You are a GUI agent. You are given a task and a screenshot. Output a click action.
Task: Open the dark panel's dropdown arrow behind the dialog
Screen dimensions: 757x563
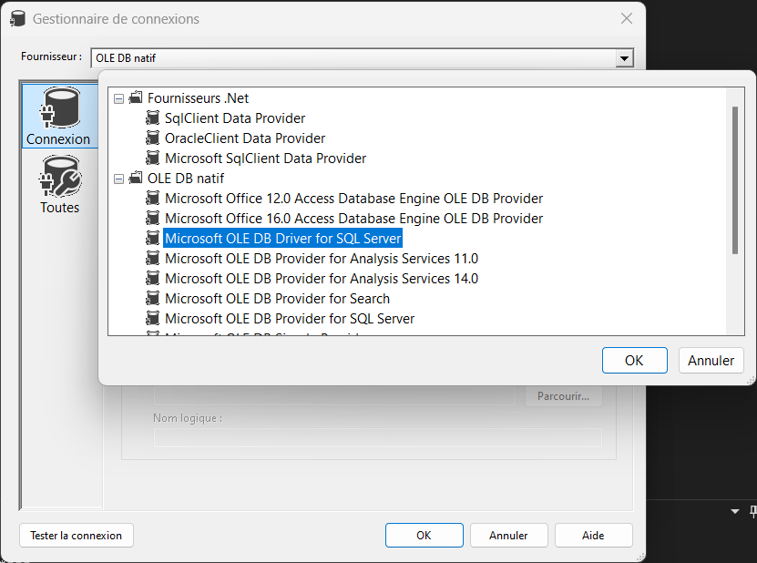[x=735, y=511]
